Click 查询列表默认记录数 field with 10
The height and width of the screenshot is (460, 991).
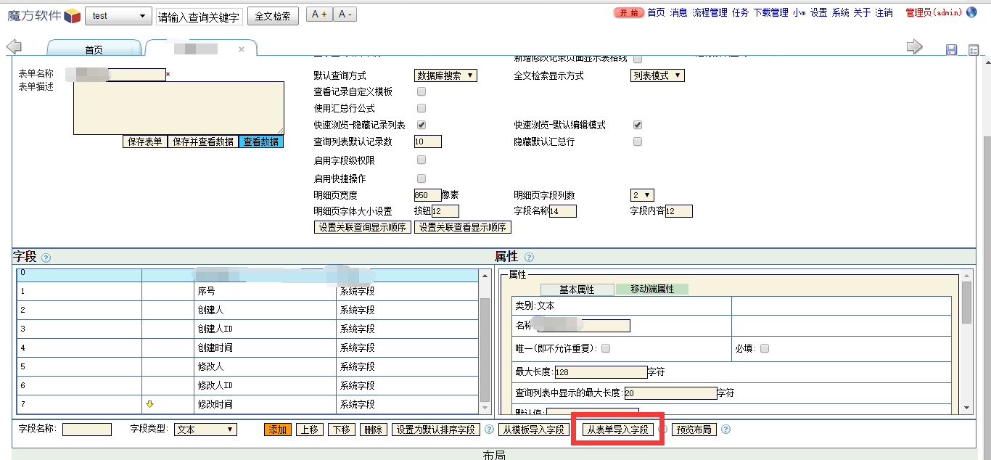427,141
